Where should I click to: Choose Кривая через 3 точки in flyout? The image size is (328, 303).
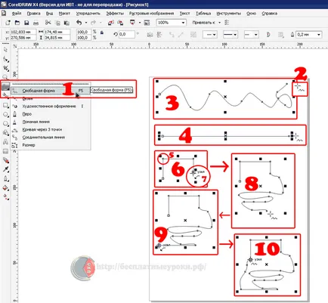(x=50, y=130)
